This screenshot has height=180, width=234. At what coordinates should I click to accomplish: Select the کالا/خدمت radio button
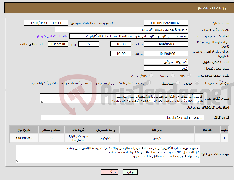coord(151,75)
